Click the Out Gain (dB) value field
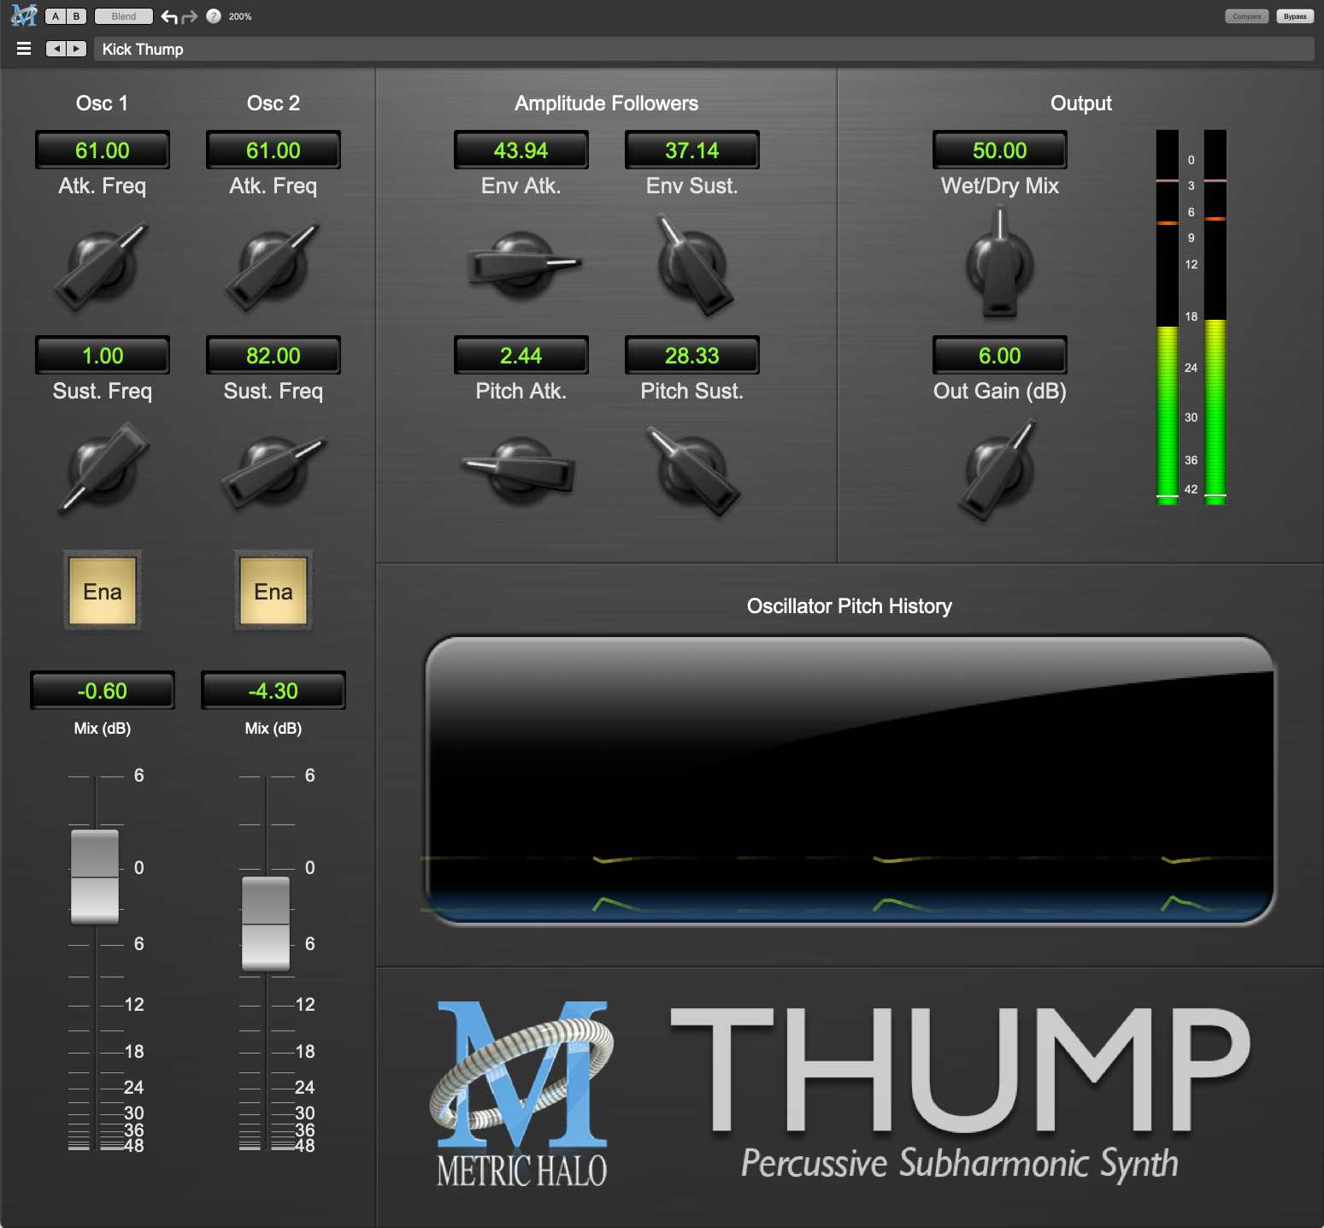The width and height of the screenshot is (1324, 1228). (x=999, y=356)
